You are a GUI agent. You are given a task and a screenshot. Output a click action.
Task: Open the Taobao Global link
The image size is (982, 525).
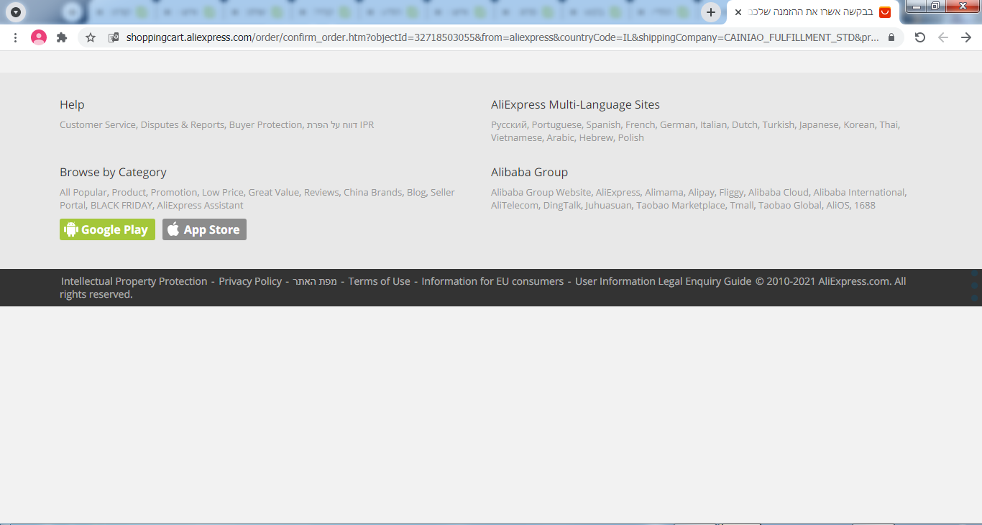(x=790, y=205)
